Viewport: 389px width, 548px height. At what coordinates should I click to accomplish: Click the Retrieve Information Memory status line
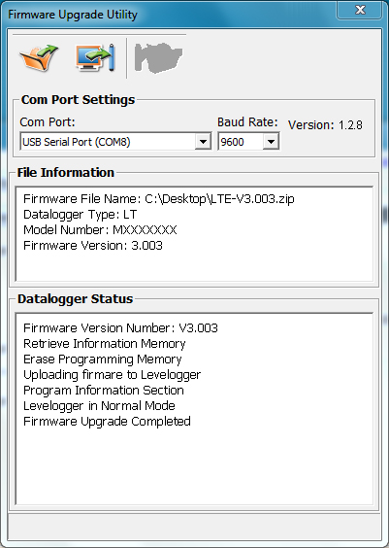click(105, 344)
